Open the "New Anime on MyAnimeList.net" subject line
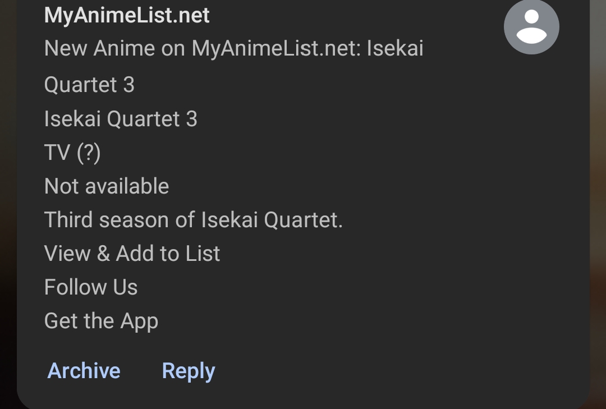 [x=233, y=49]
